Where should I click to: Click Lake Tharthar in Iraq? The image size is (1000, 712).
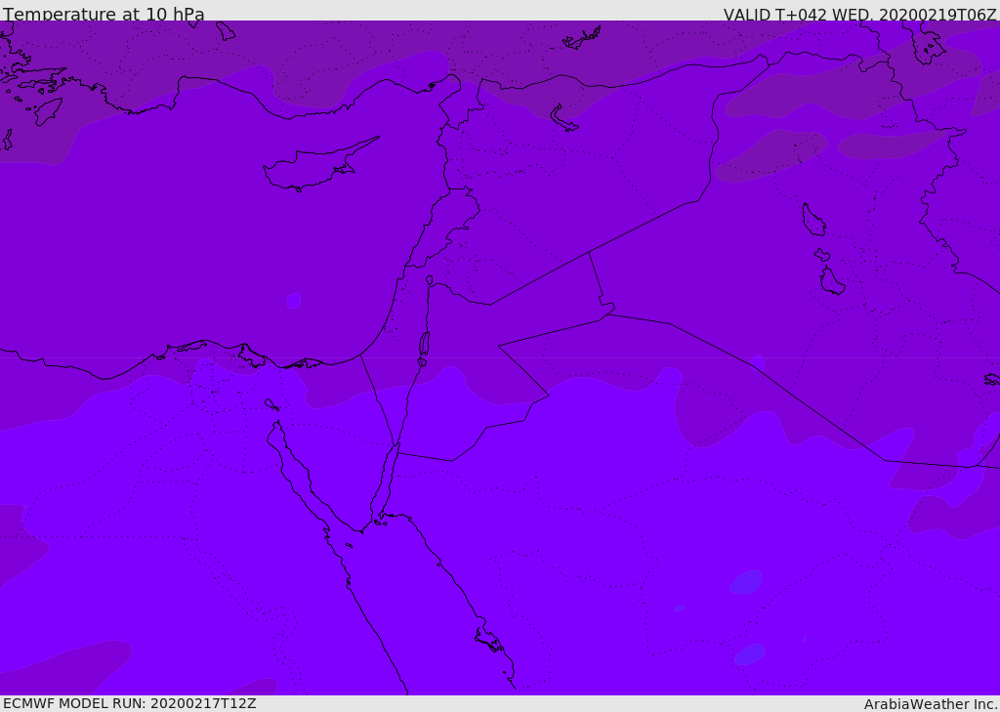click(x=813, y=220)
